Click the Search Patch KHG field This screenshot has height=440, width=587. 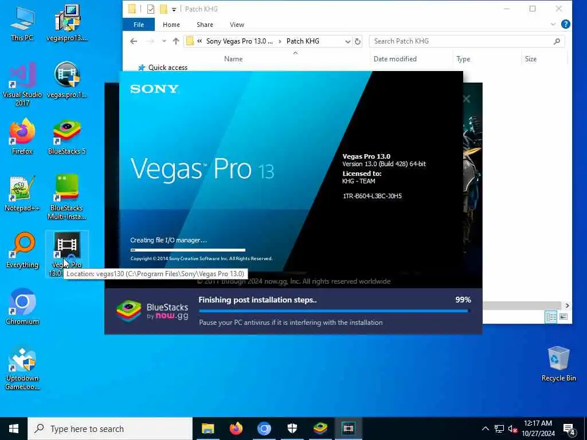point(467,41)
